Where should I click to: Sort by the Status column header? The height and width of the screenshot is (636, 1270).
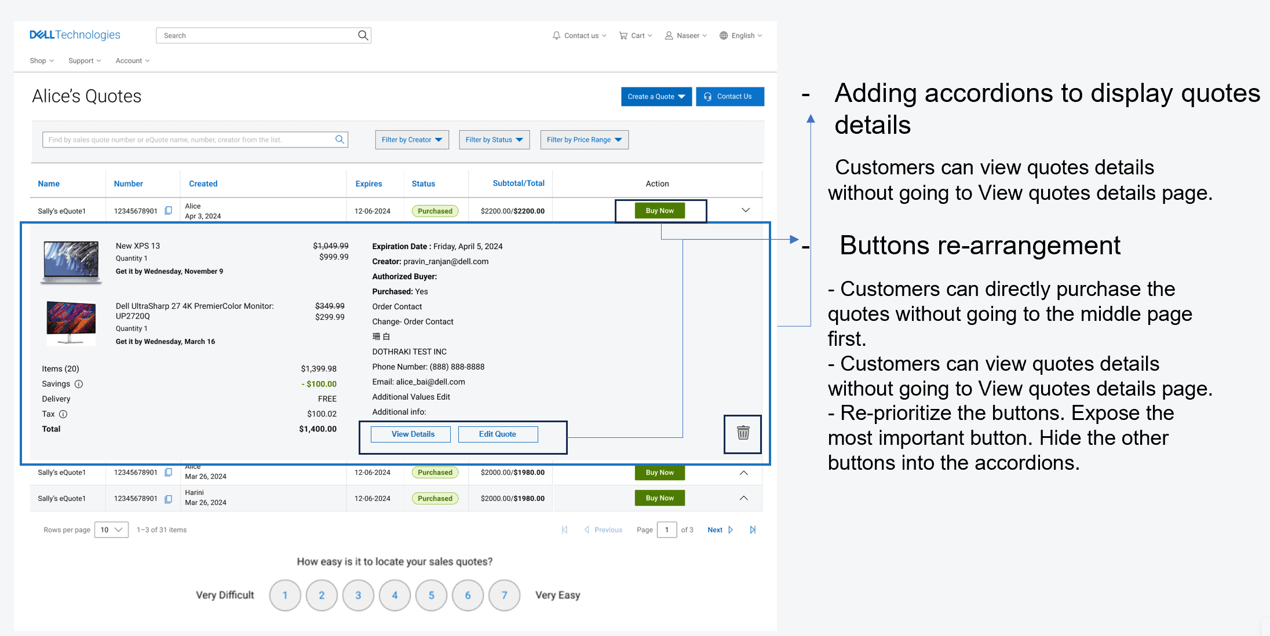(x=424, y=184)
